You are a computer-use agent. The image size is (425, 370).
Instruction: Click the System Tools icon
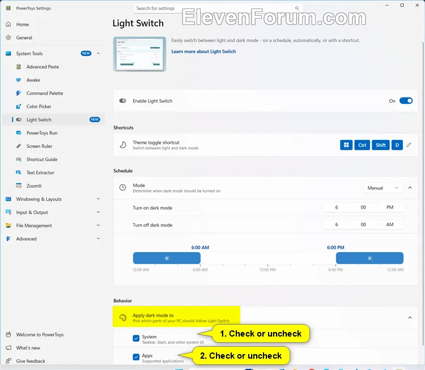pyautogui.click(x=8, y=53)
